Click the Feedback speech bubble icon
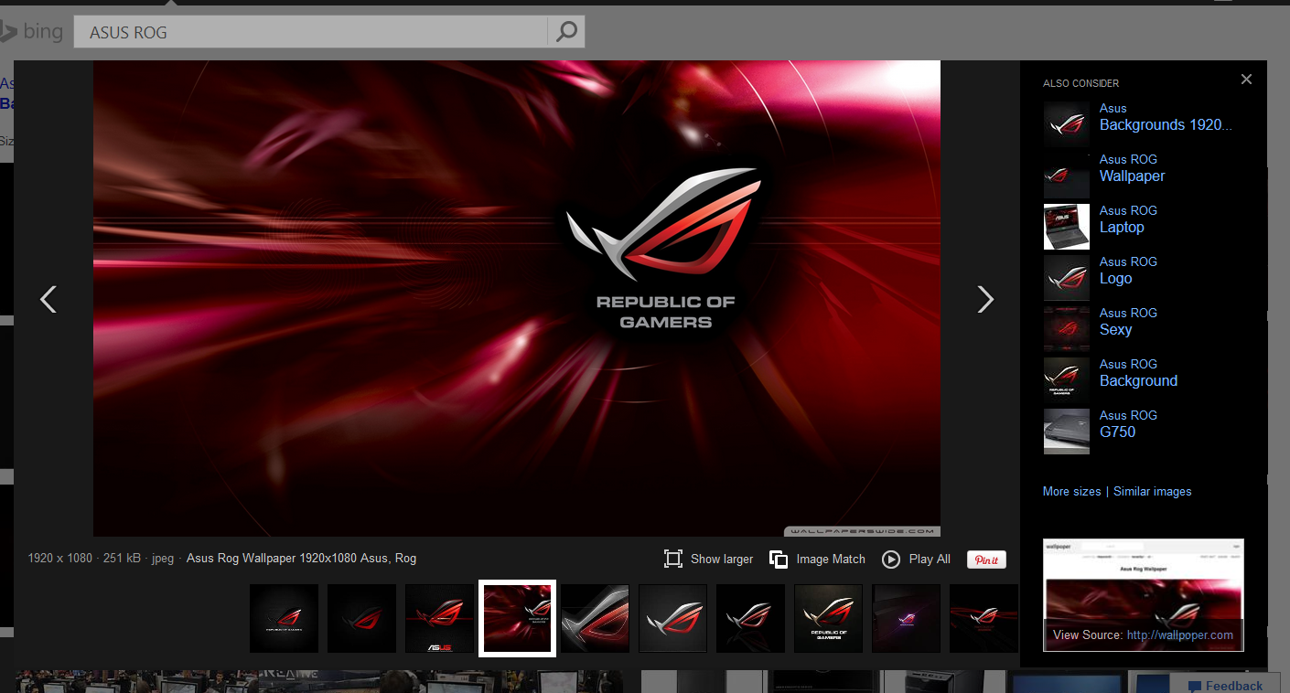 (x=1195, y=686)
